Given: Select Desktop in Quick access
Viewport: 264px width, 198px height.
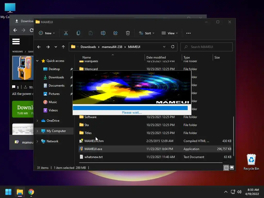Looking at the screenshot, I should (x=54, y=69).
